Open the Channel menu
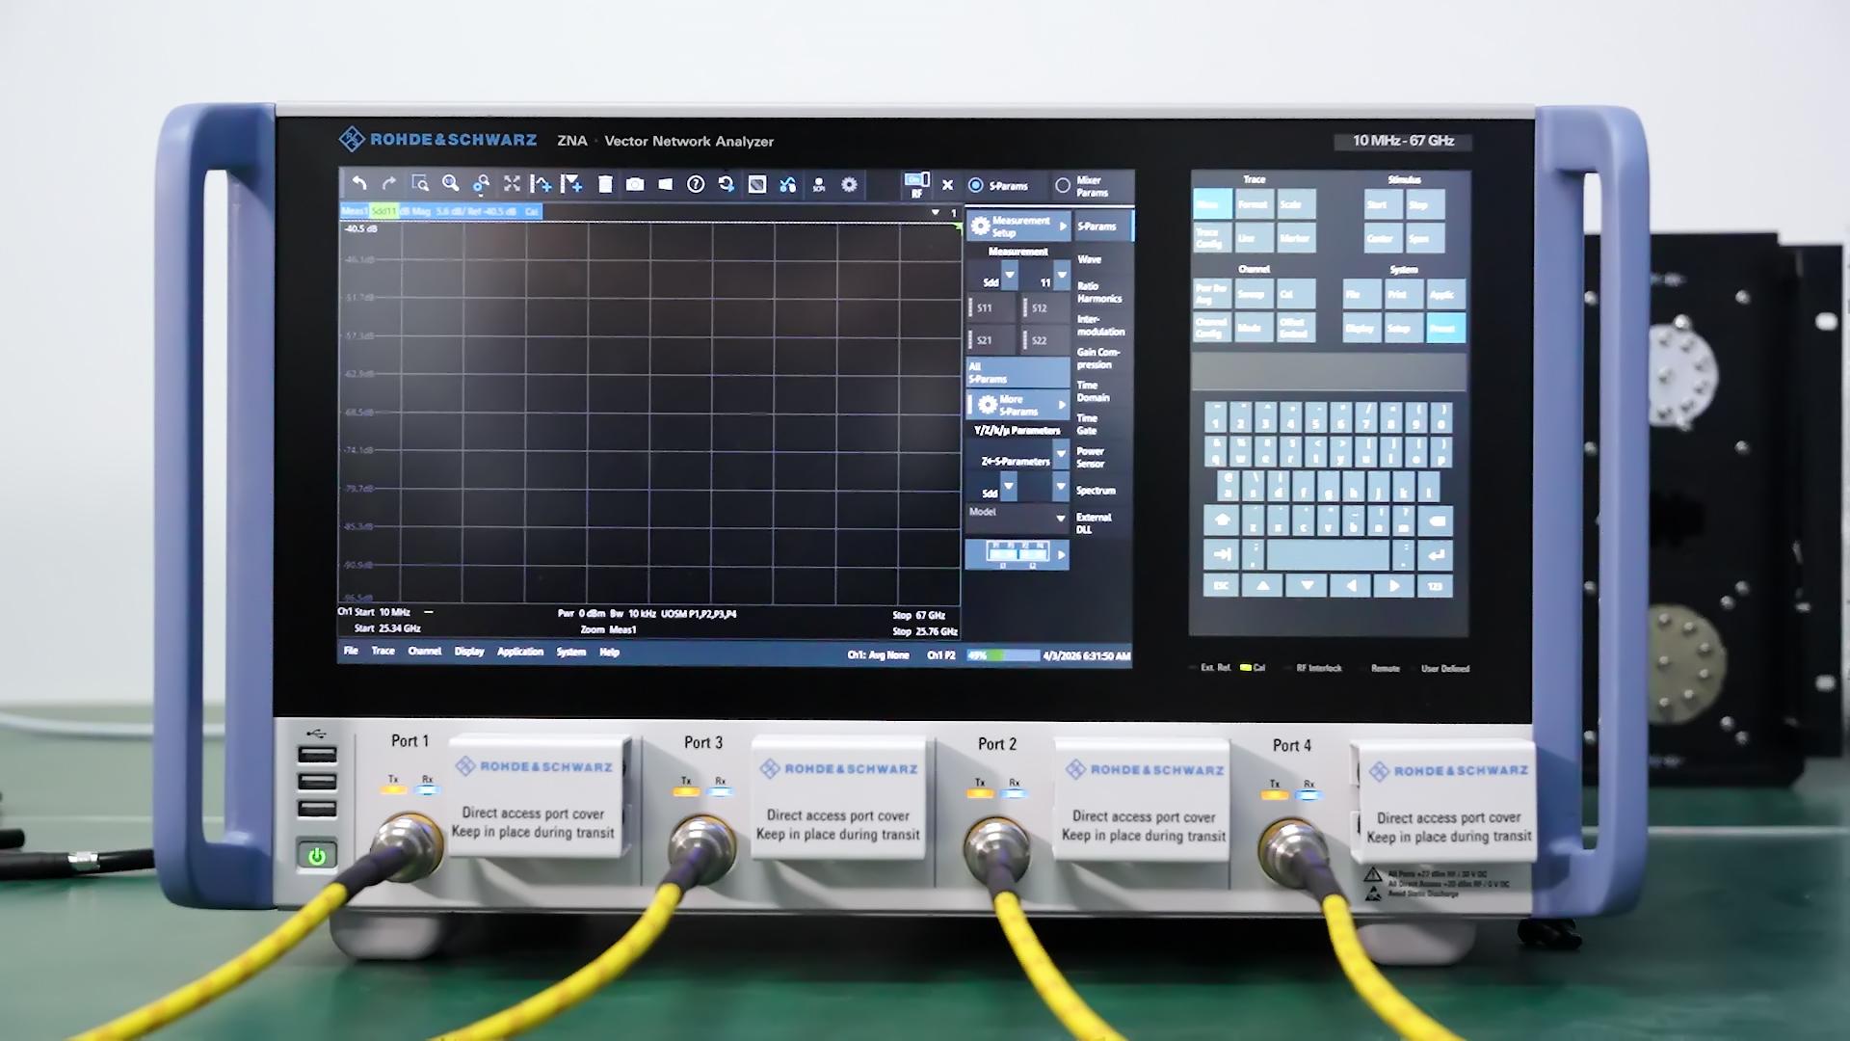 tap(425, 652)
